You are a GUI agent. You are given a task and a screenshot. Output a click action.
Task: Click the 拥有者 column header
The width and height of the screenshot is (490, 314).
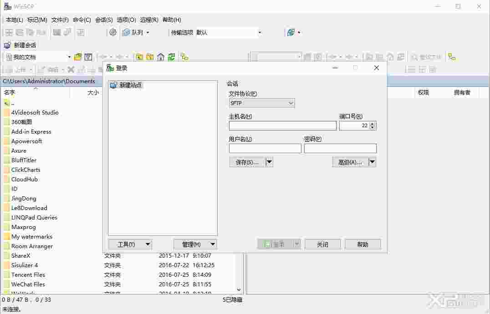coord(462,93)
